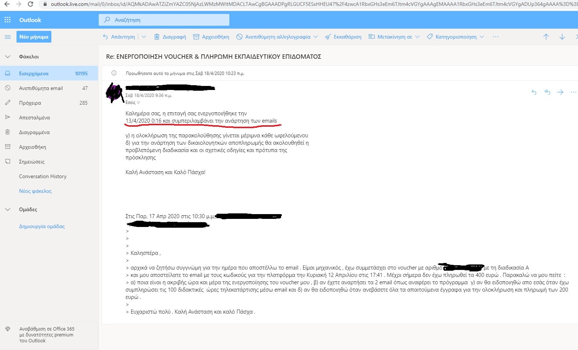578x350 pixels.
Task: Open the Πρόχειρα drafts folder
Action: click(x=30, y=103)
